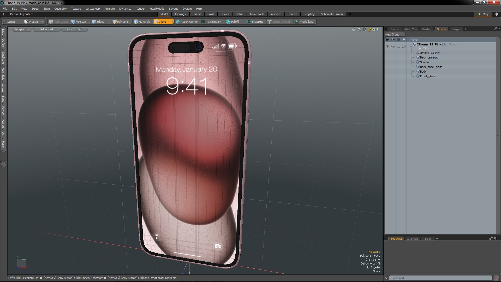Open the Perspective view type dropdown
501x282 pixels.
coord(22,30)
